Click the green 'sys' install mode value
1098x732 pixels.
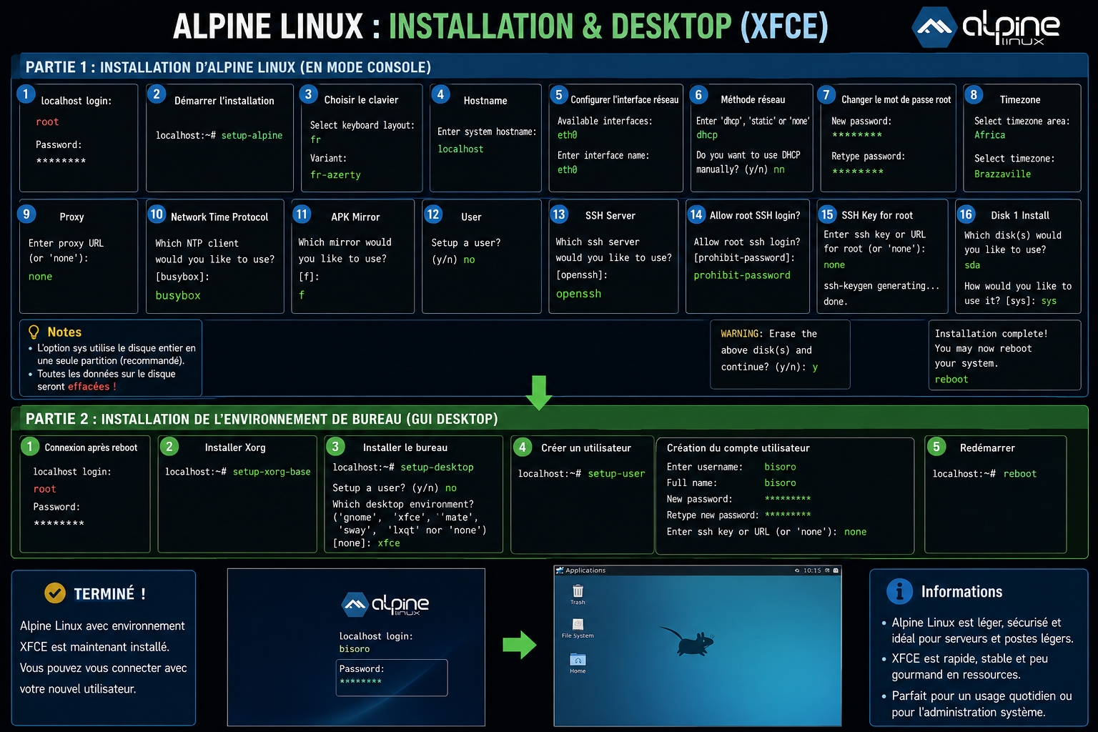(x=1049, y=301)
